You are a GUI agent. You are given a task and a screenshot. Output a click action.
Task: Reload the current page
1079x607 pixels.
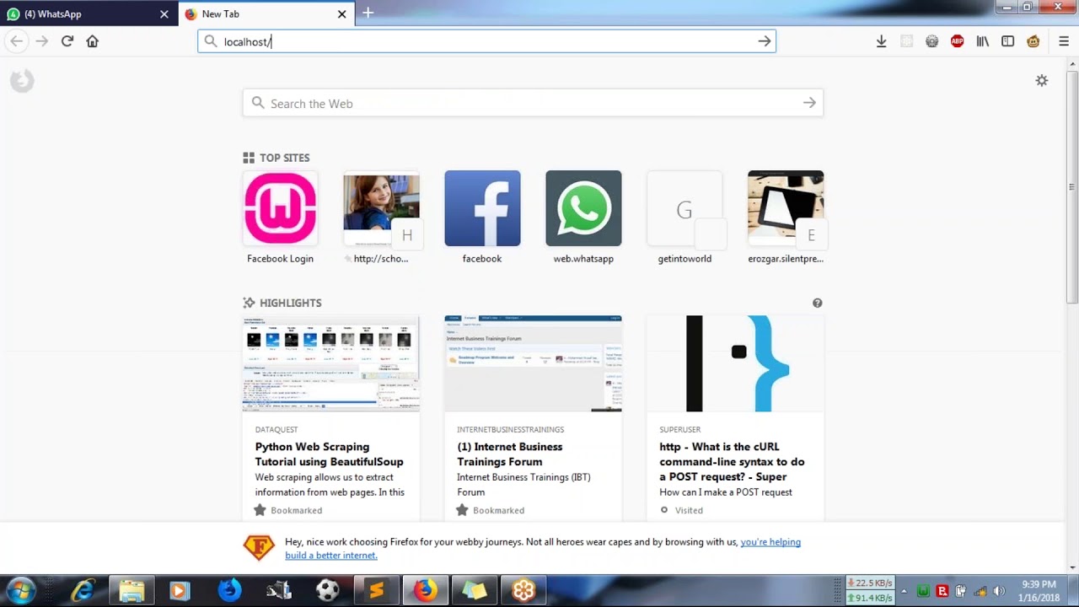coord(67,41)
